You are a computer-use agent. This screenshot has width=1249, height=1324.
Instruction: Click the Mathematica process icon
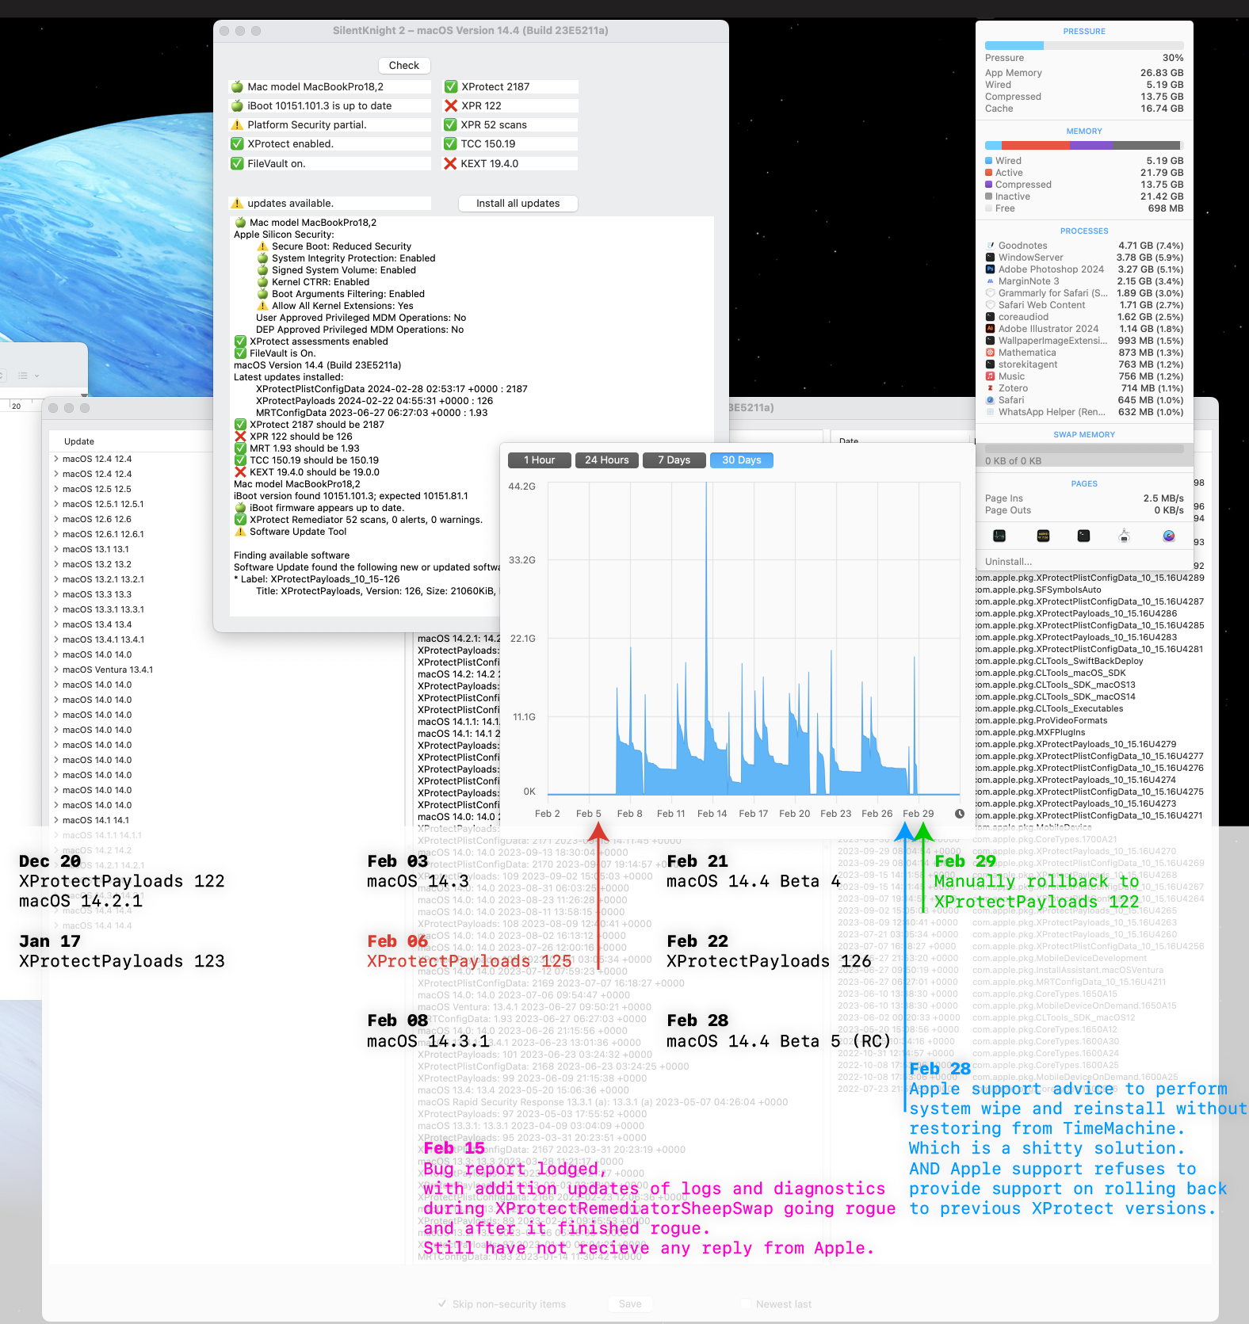click(x=990, y=353)
